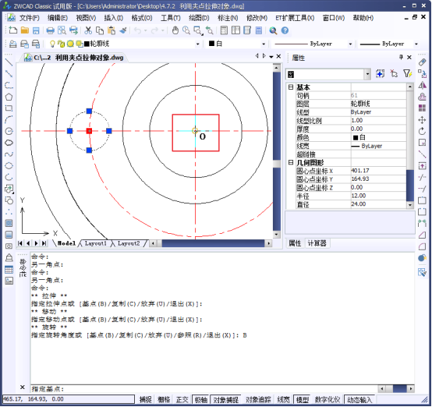Switch to the Layout2 tab
Viewport: 432px width, 407px height.
[x=129, y=243]
